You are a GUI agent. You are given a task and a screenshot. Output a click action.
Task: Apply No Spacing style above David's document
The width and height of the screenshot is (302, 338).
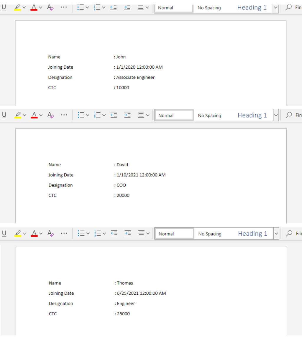[209, 116]
